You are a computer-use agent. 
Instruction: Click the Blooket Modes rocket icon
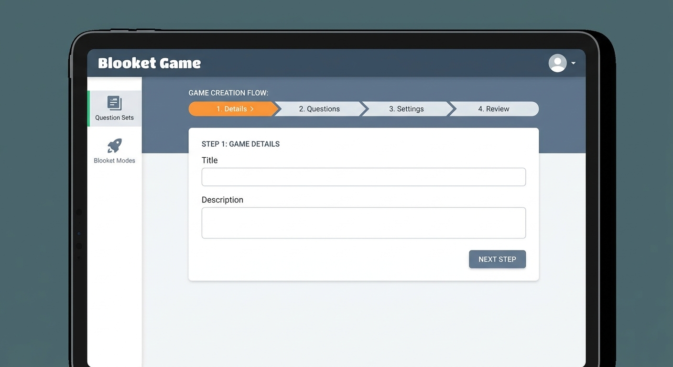click(114, 146)
